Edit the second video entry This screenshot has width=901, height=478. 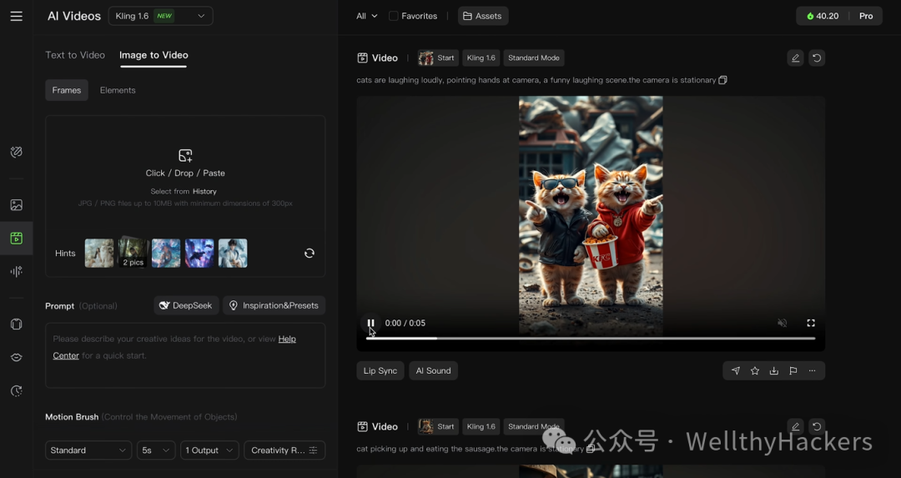pyautogui.click(x=795, y=426)
